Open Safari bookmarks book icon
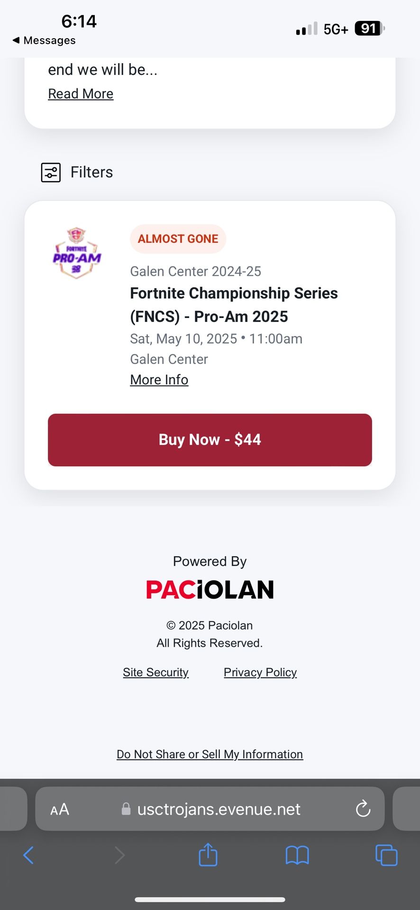Screen dimensions: 420x910 coord(297,855)
